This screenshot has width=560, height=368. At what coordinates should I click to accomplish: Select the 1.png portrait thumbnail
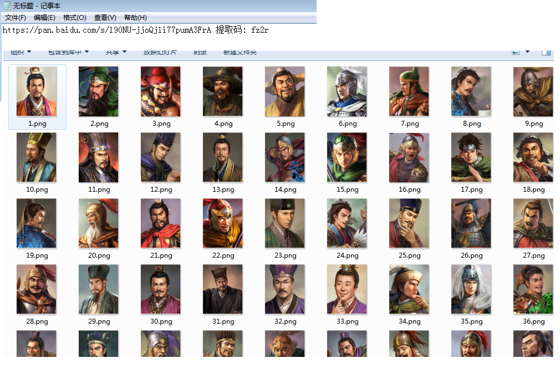point(37,91)
